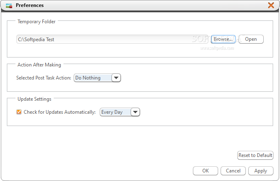
Task: Confirm the settings with the OK button
Action: point(206,171)
